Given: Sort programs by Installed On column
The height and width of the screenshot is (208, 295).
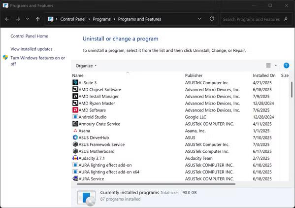Looking at the screenshot, I should [264, 75].
